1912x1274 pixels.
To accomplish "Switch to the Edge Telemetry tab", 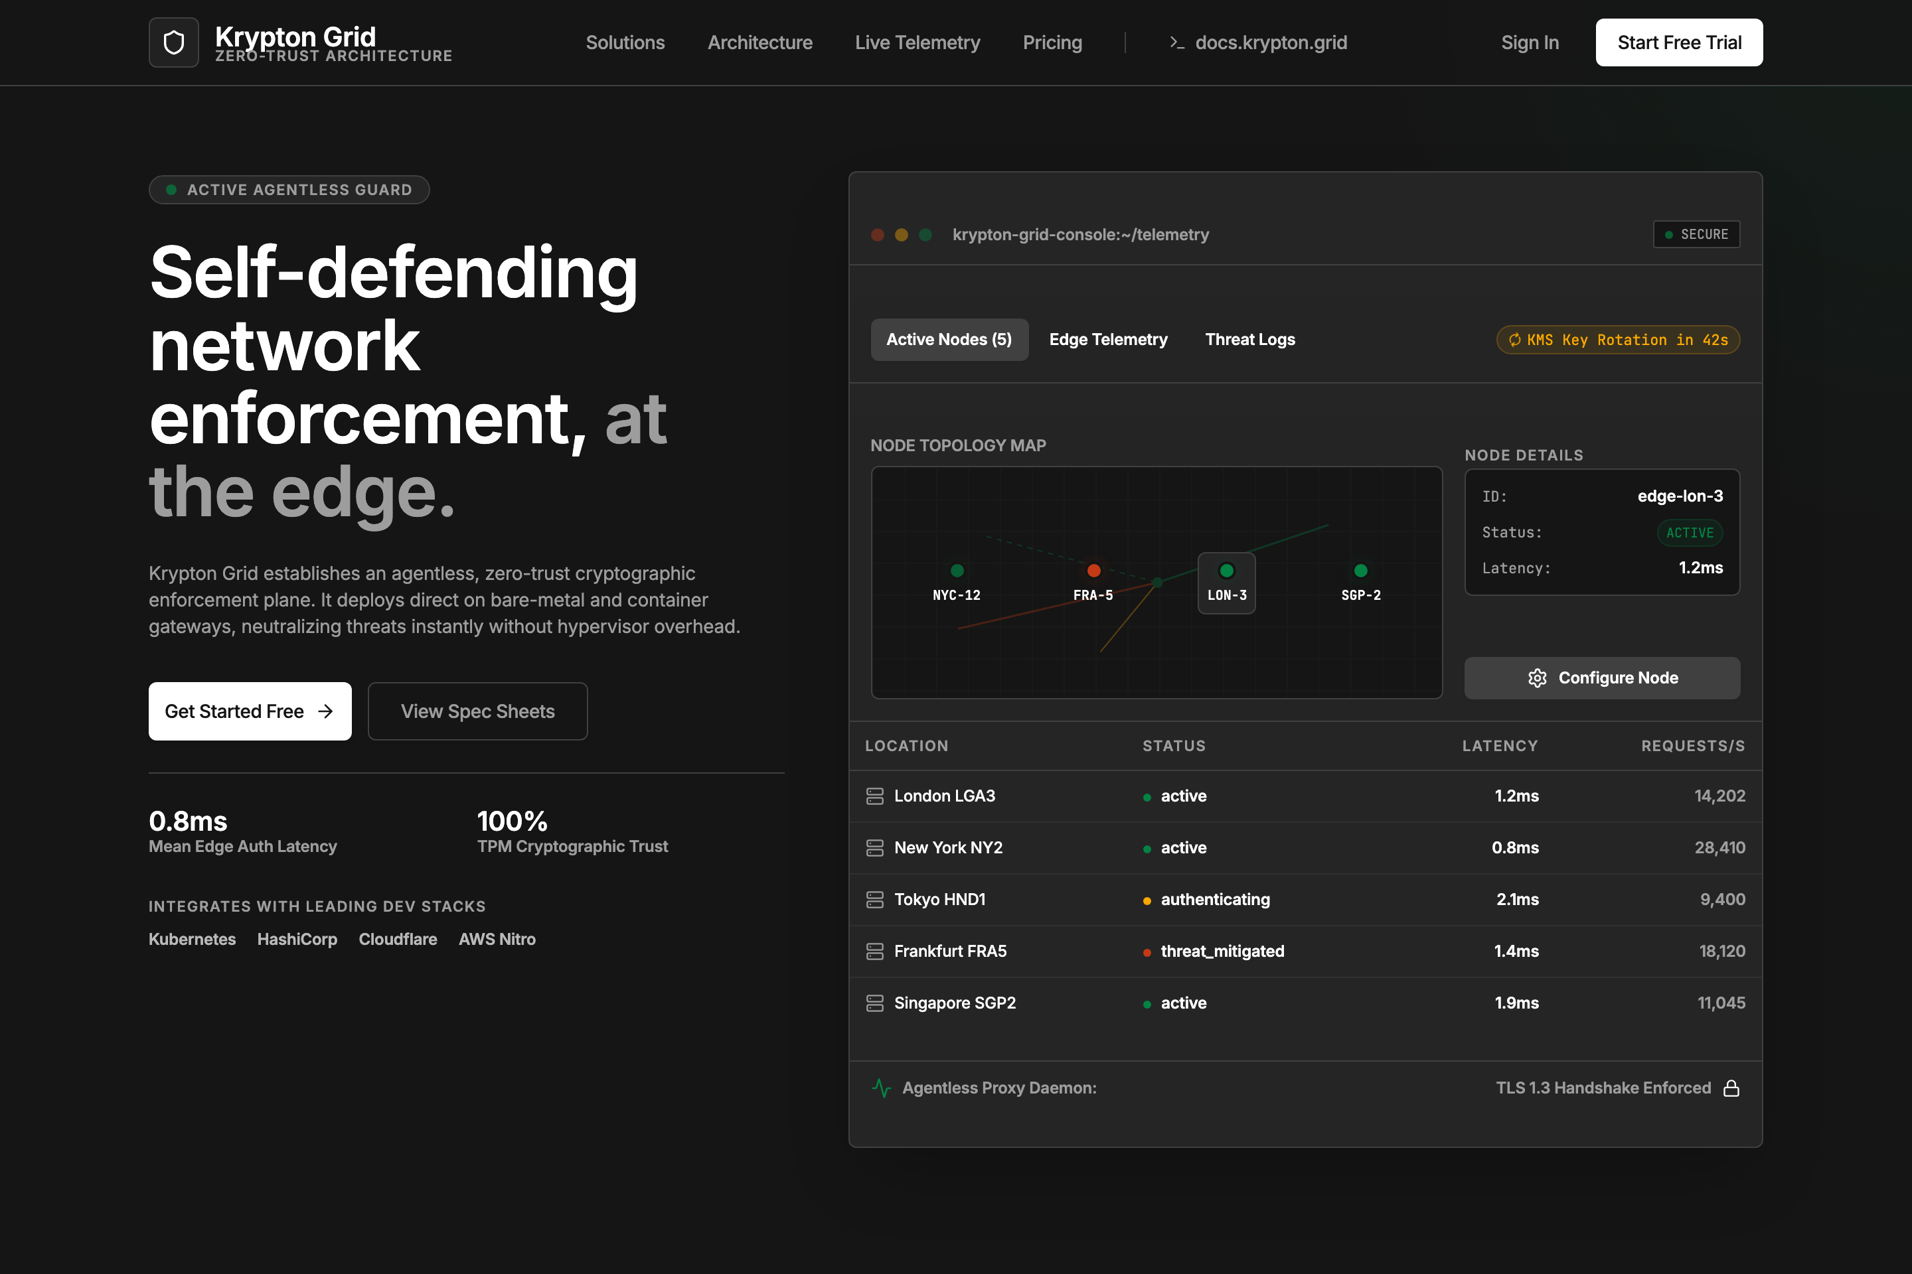I will pos(1108,340).
